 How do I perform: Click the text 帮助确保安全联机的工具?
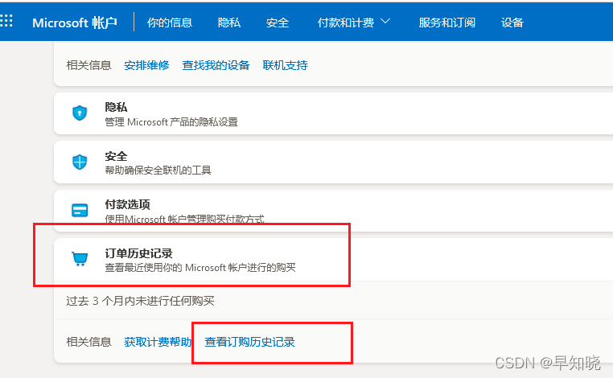click(158, 170)
